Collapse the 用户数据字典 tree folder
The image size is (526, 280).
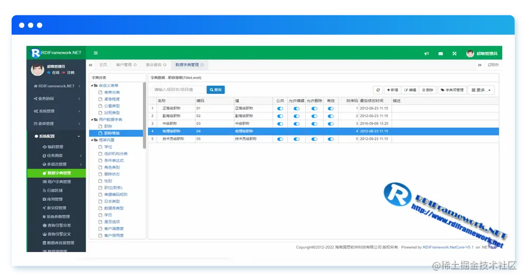[x=92, y=120]
